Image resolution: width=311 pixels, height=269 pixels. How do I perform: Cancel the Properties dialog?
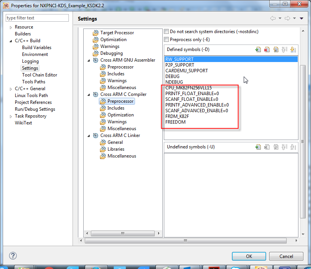click(286, 256)
